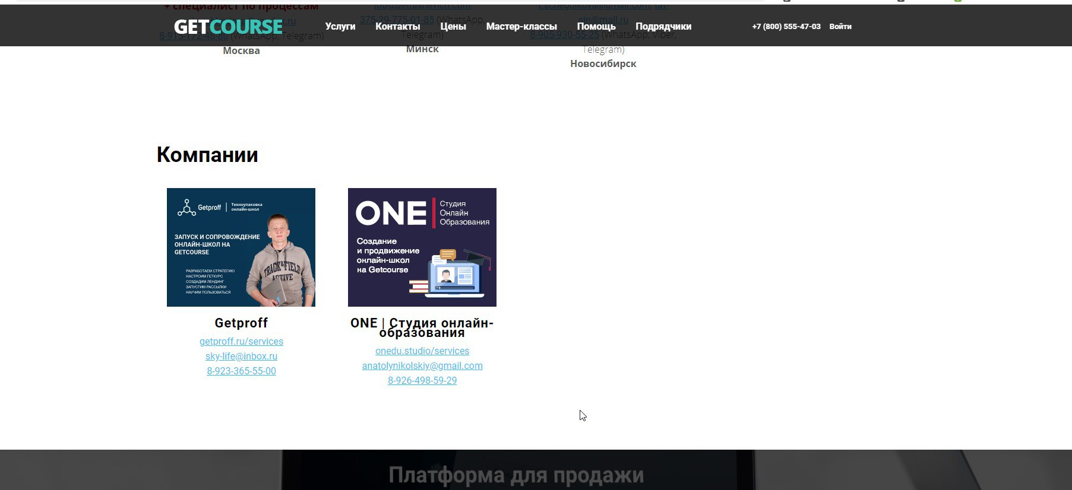1072x490 pixels.
Task: Click the +7 (800) 555-47-03 phone number
Action: coord(786,26)
